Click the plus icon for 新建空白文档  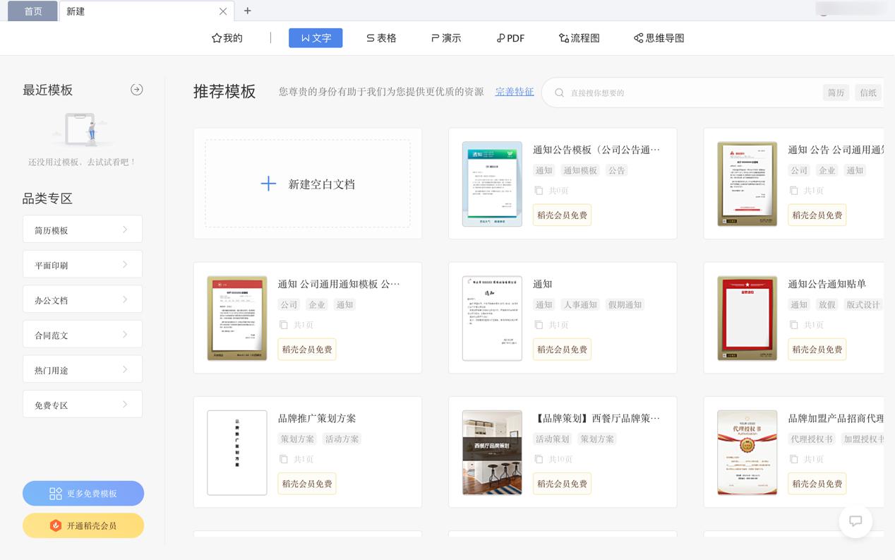[x=268, y=184]
